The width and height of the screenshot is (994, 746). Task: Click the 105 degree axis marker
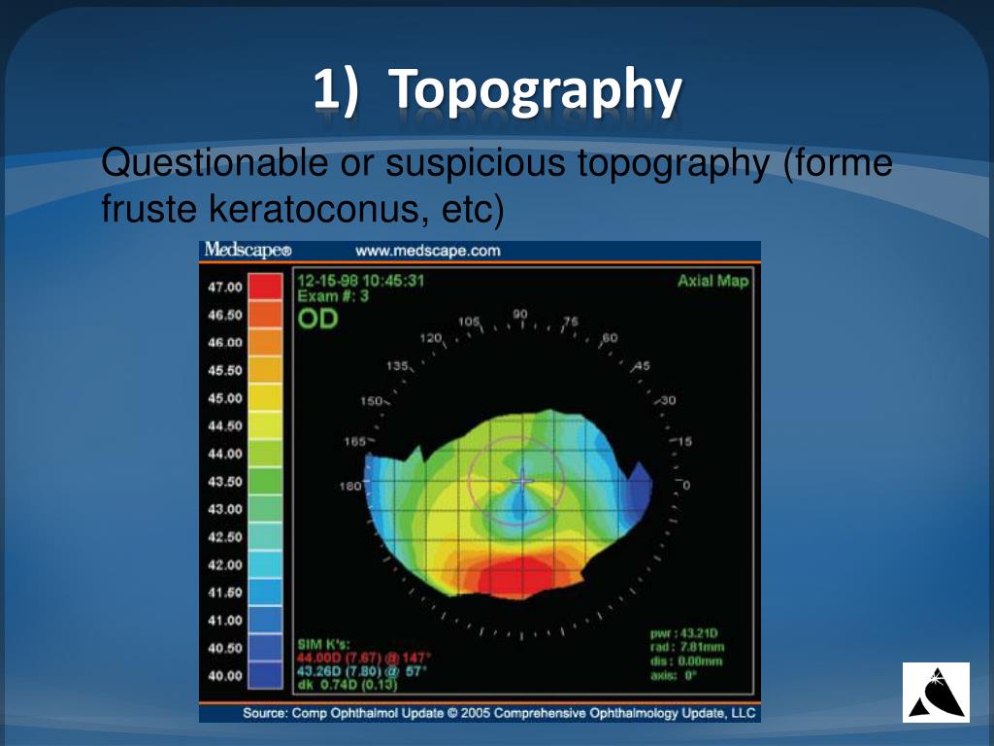tap(469, 321)
